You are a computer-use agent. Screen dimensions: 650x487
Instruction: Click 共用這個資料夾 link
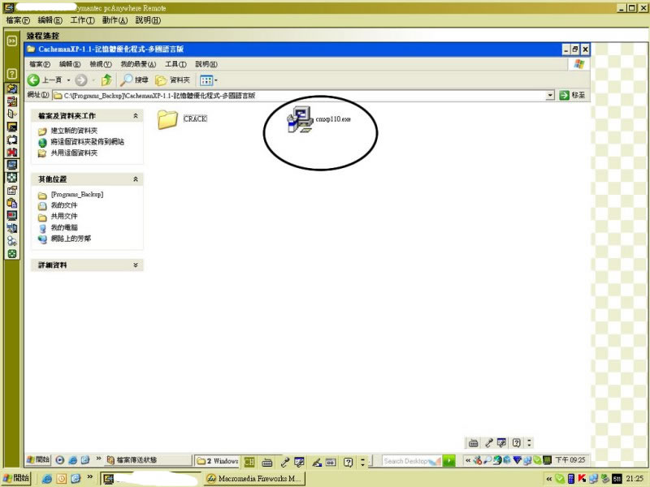tap(74, 153)
